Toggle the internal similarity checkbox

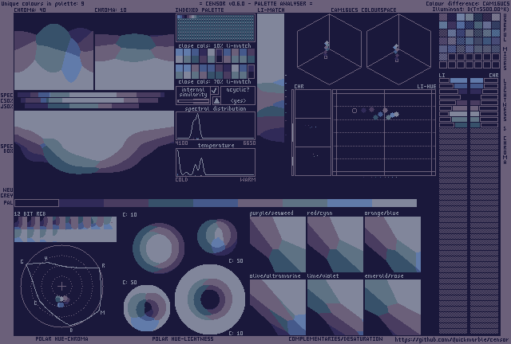click(215, 92)
